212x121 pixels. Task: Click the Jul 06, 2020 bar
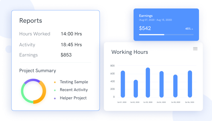[x=190, y=84]
